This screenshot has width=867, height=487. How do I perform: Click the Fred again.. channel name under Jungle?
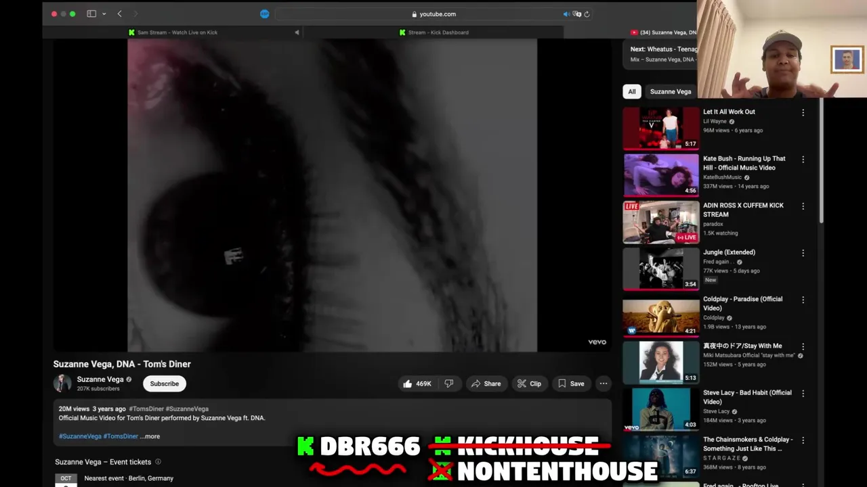pos(719,262)
